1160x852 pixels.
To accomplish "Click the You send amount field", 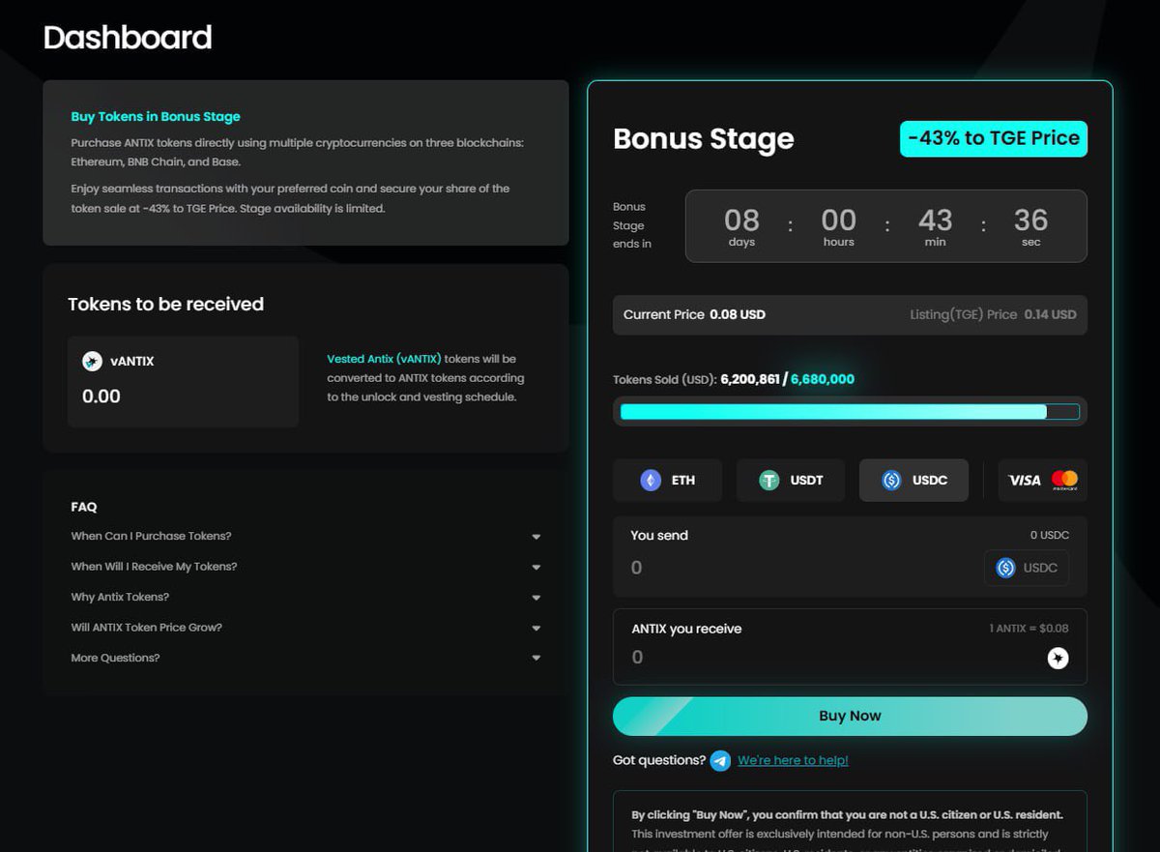I will (793, 568).
